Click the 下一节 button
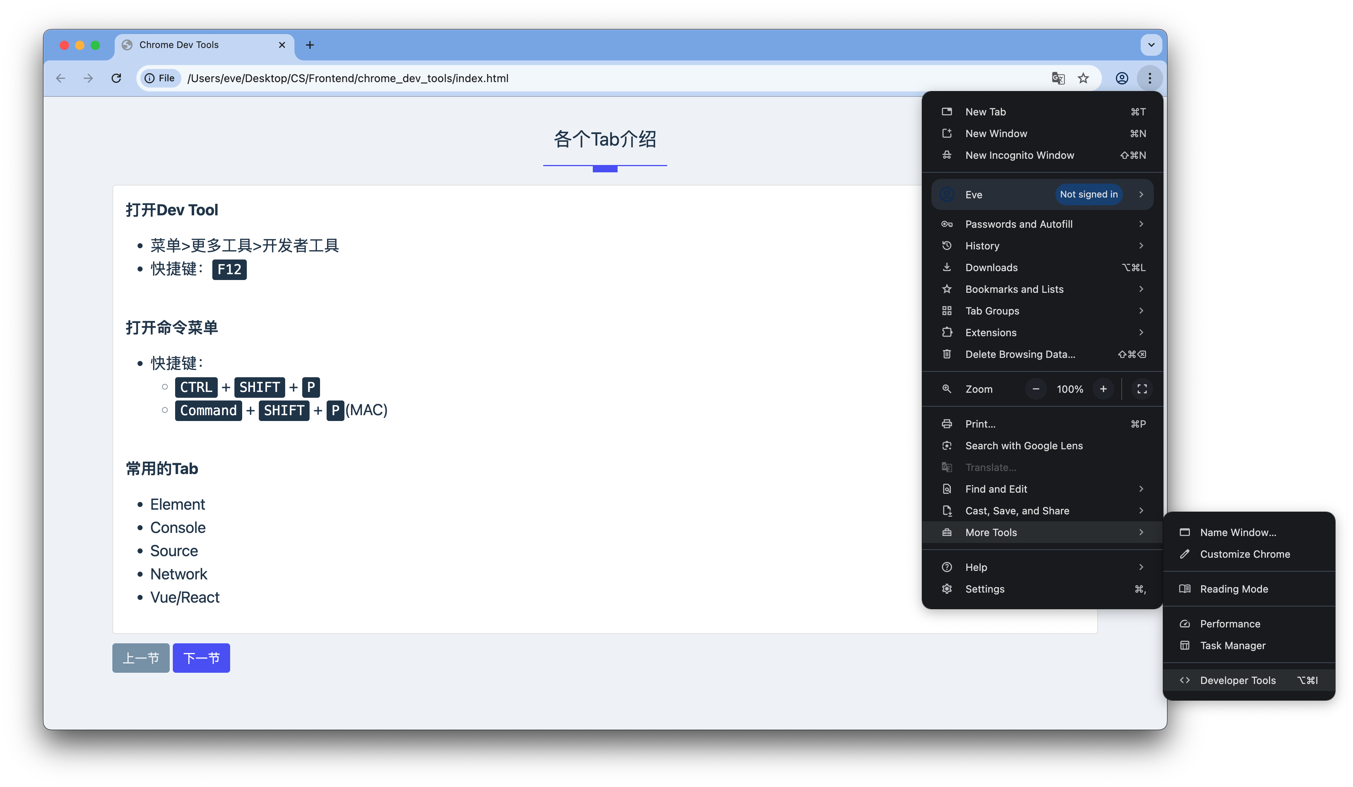 201,657
